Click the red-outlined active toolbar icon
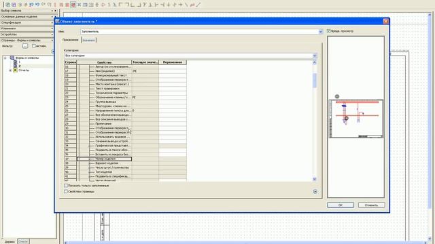435x244 pixels. (73, 5)
